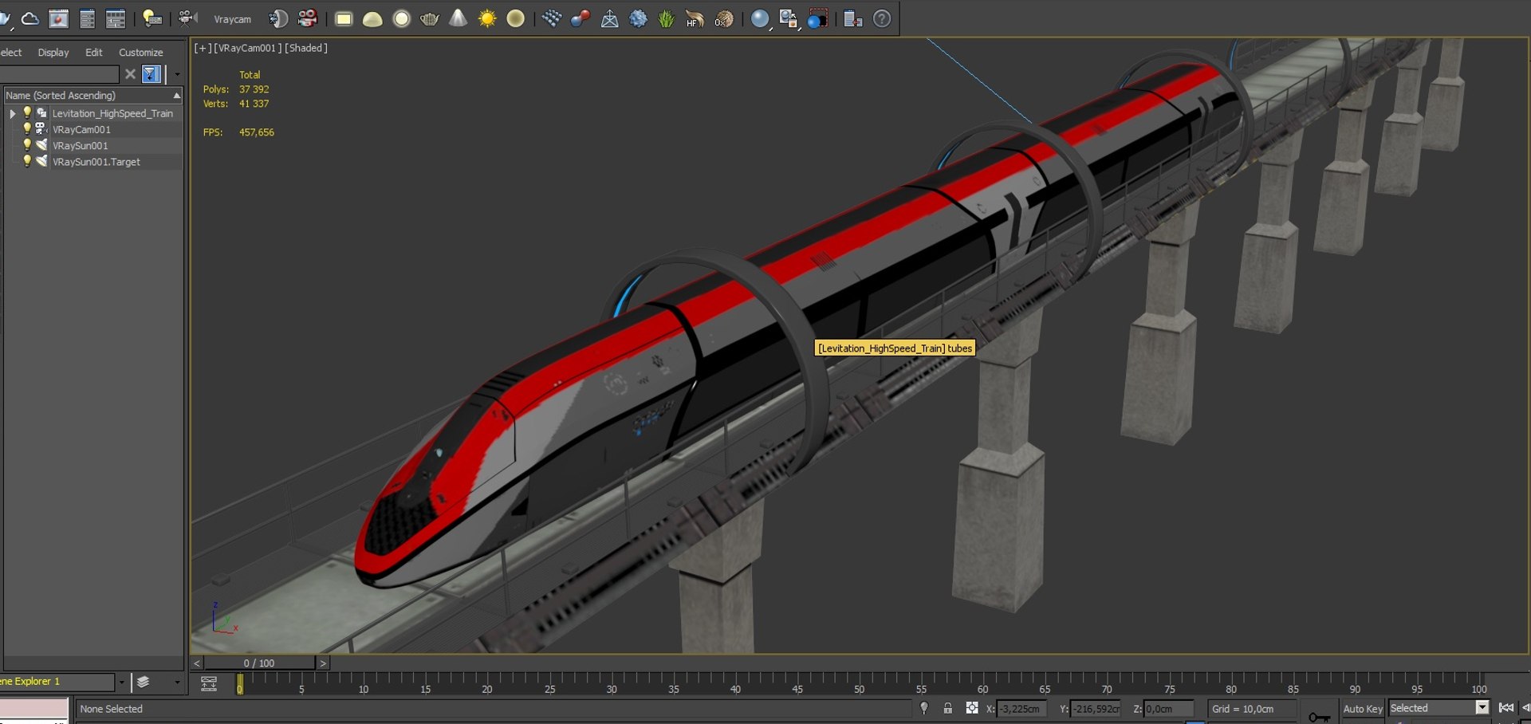This screenshot has width=1531, height=724.
Task: Click the red V-Ray camera icon
Action: [x=307, y=18]
